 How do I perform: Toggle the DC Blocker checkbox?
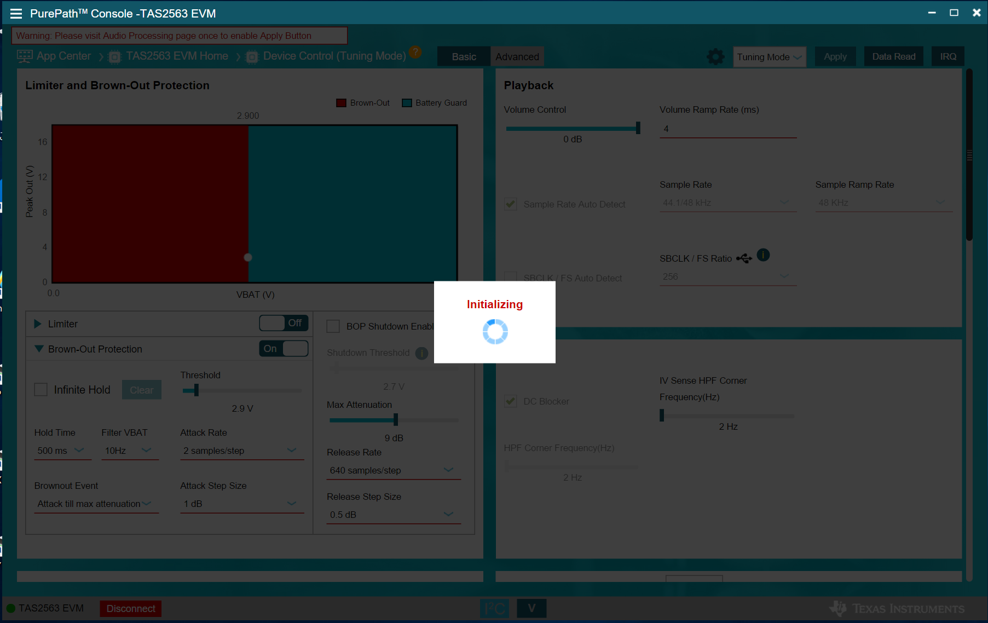point(511,401)
